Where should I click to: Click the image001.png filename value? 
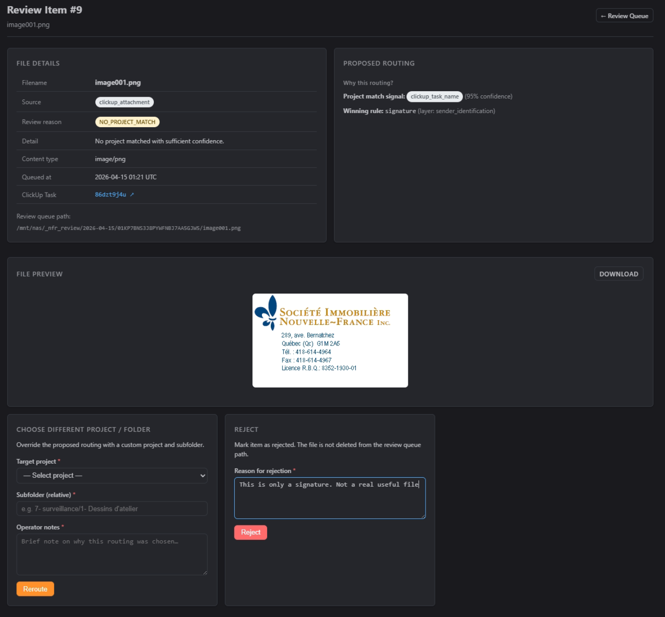pos(118,83)
